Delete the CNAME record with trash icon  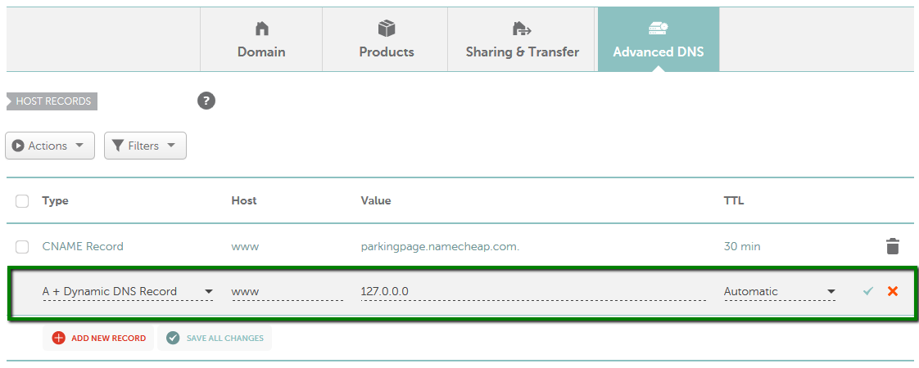(892, 246)
